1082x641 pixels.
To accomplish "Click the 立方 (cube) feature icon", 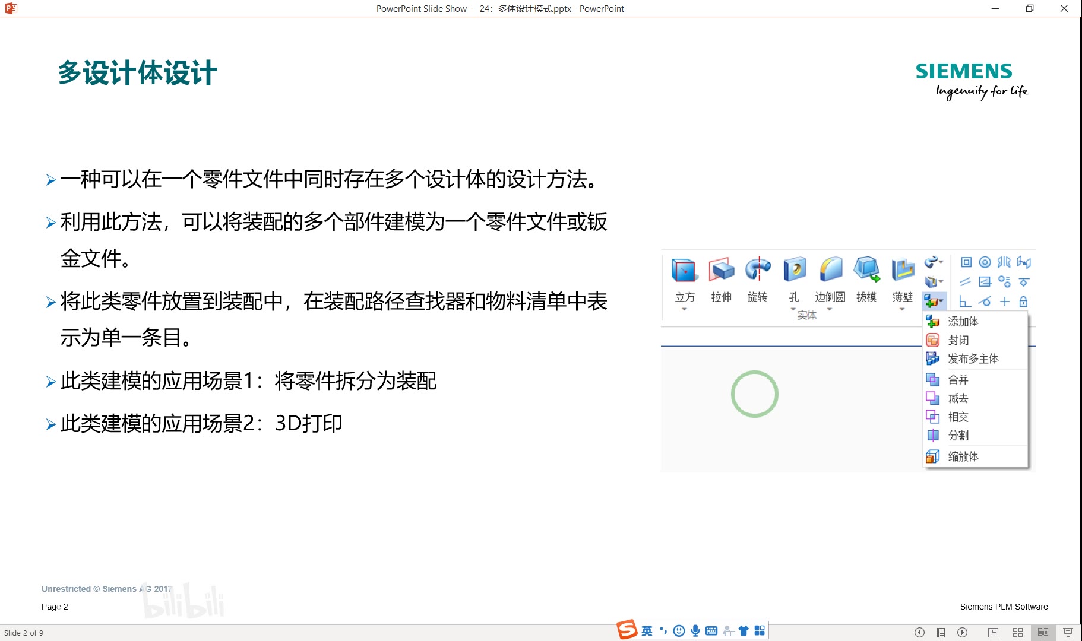I will pyautogui.click(x=684, y=270).
